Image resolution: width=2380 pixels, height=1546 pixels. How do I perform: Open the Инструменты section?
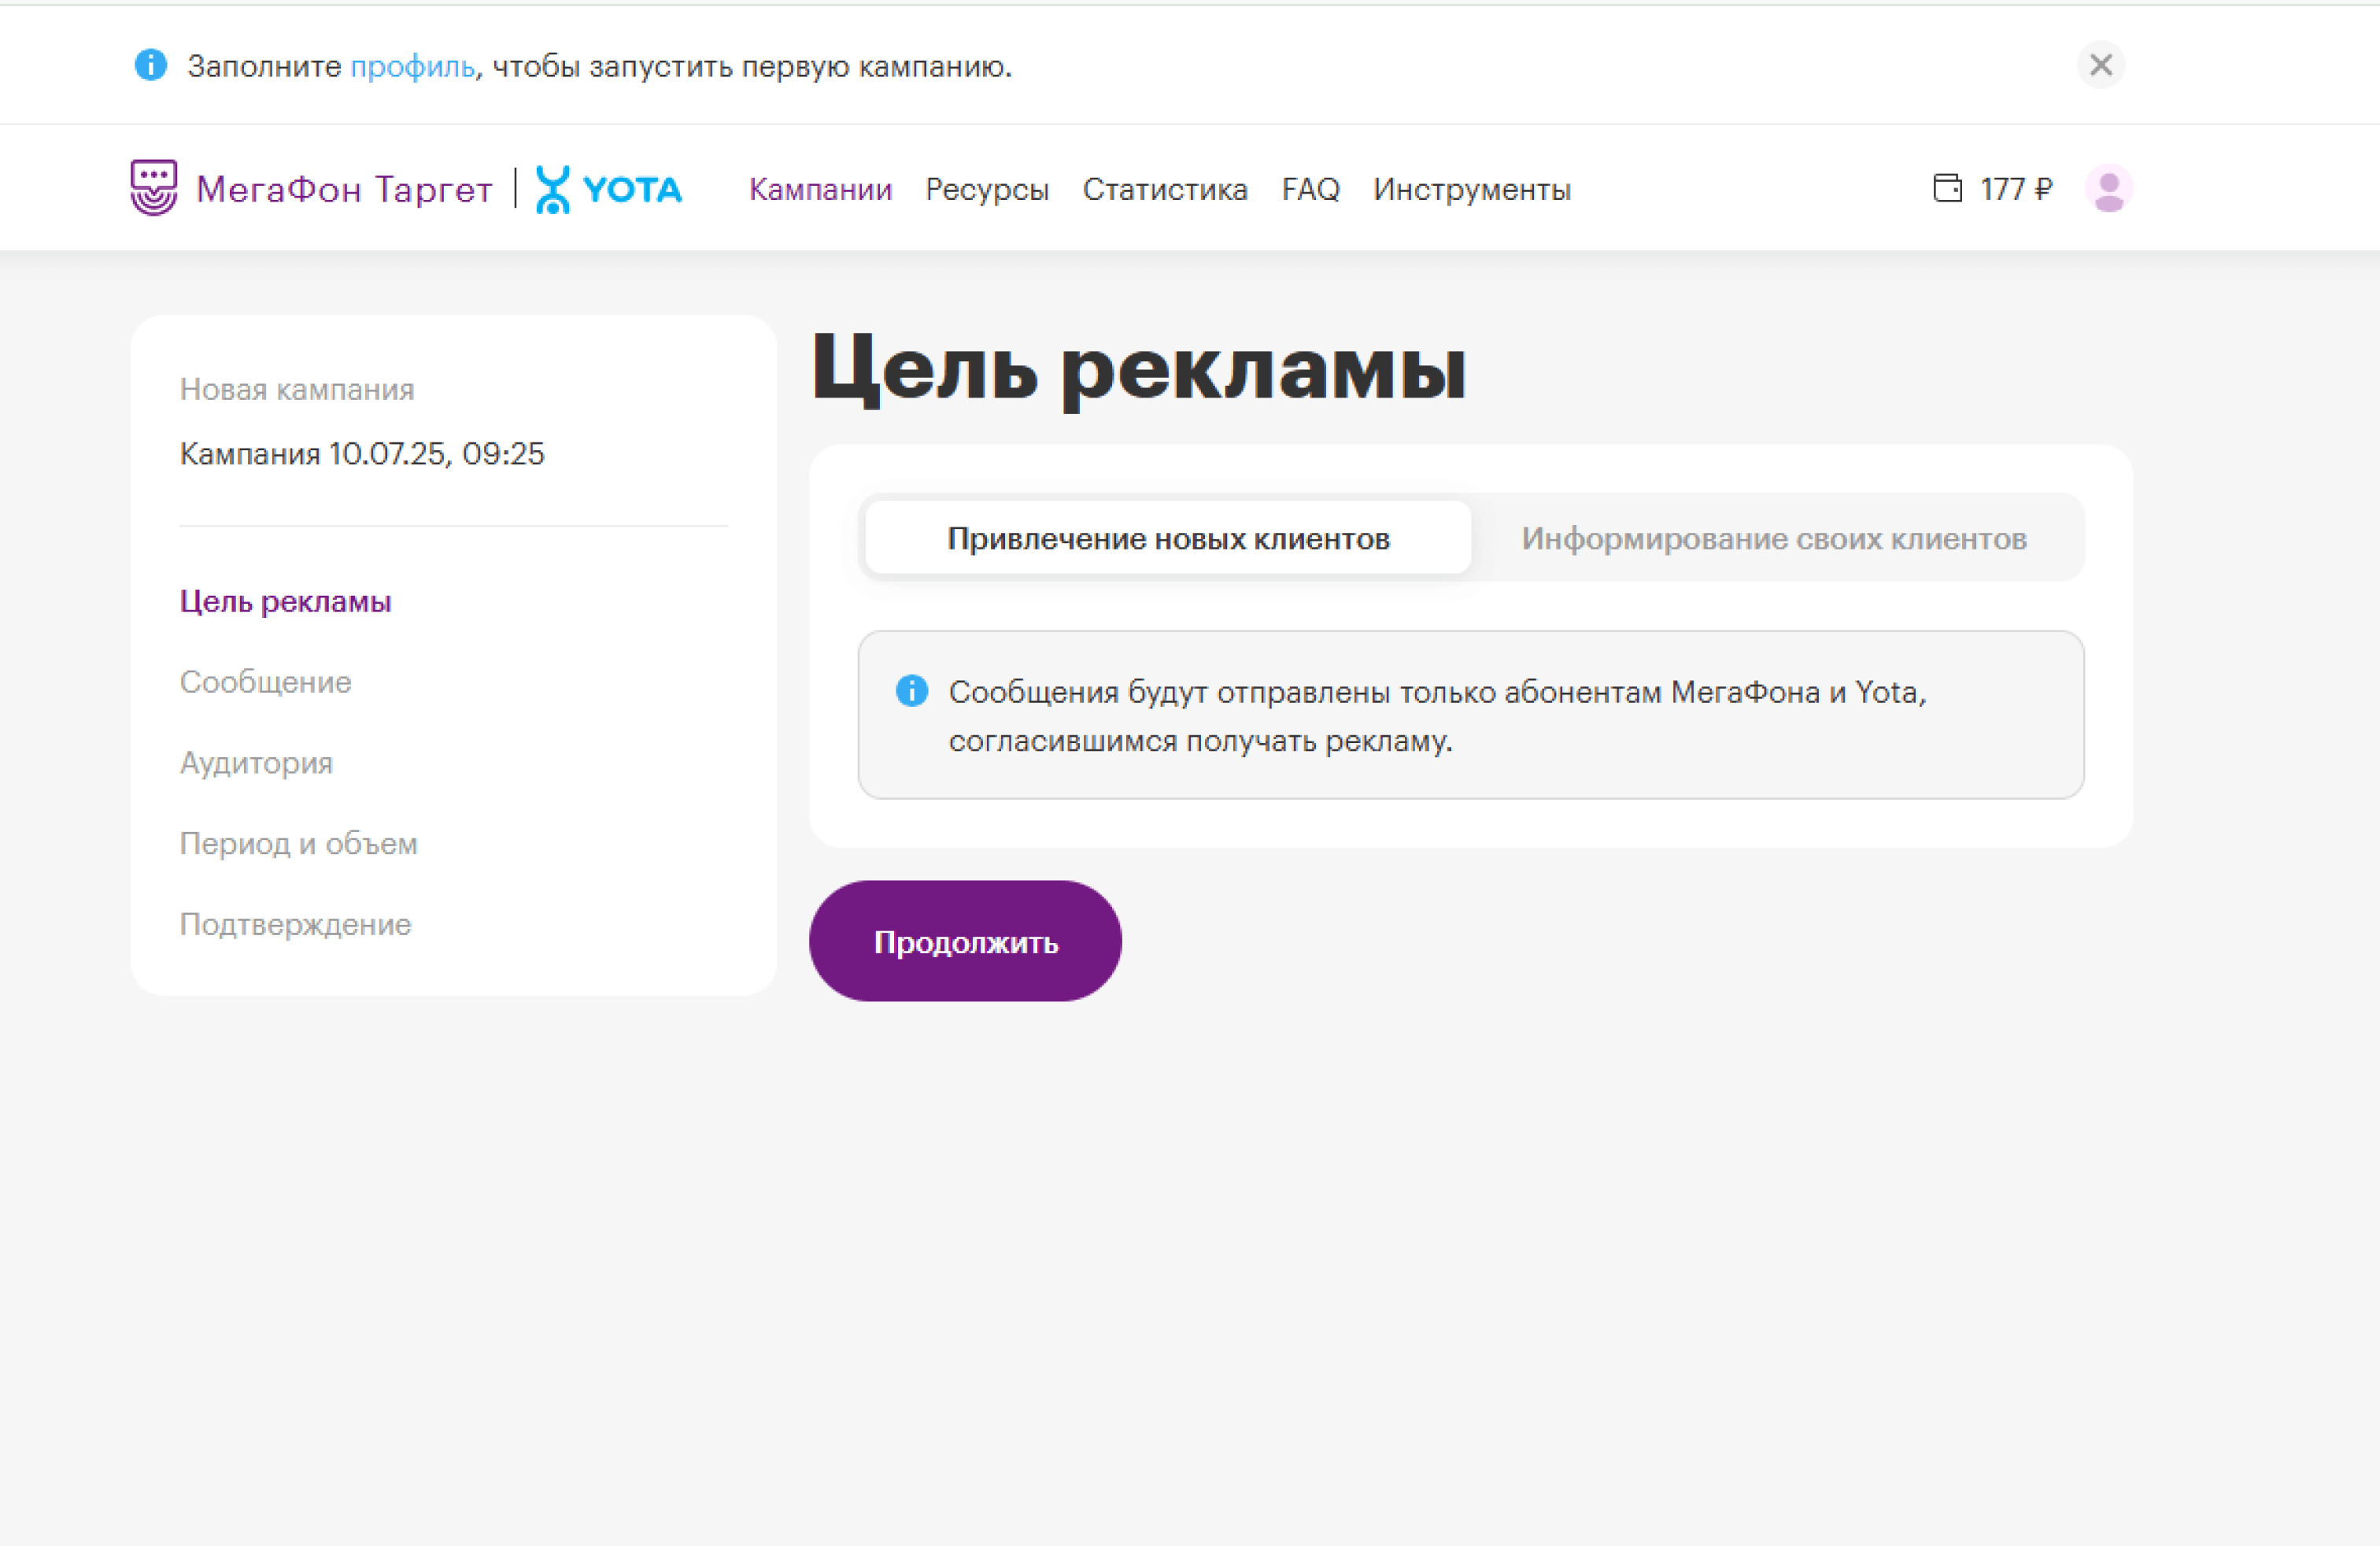[x=1471, y=189]
